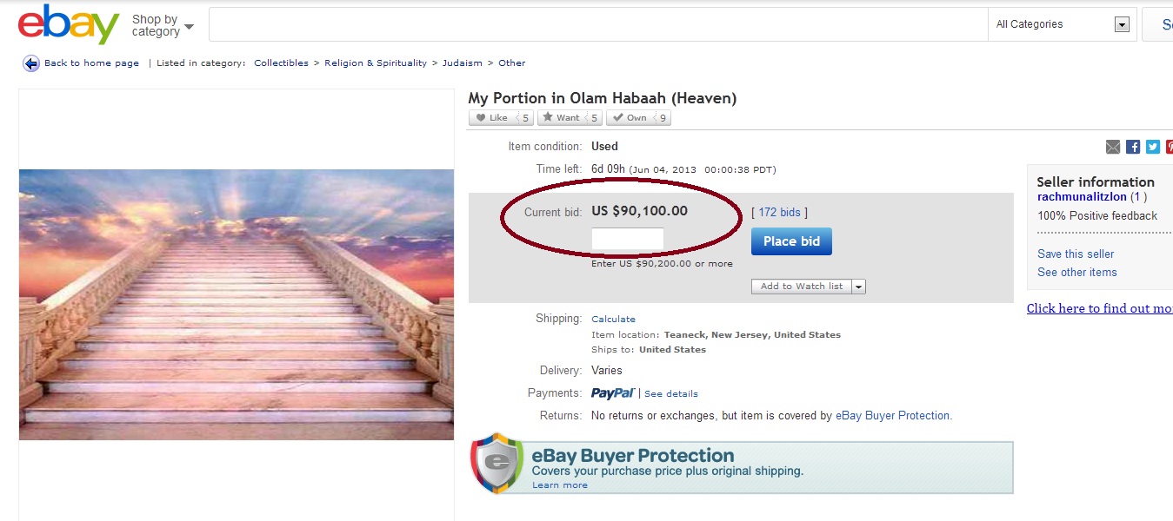The image size is (1173, 521).
Task: Share this item on Facebook
Action: [x=1133, y=147]
